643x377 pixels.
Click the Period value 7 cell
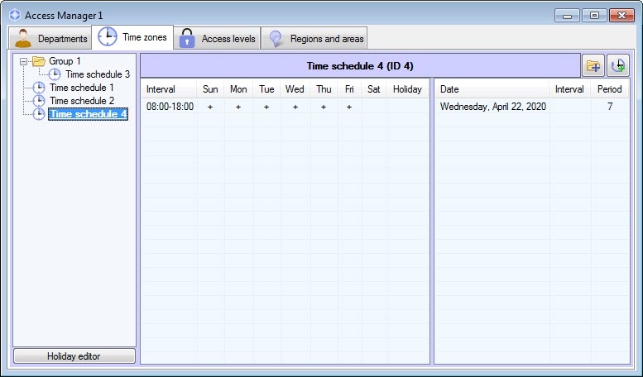click(x=609, y=107)
